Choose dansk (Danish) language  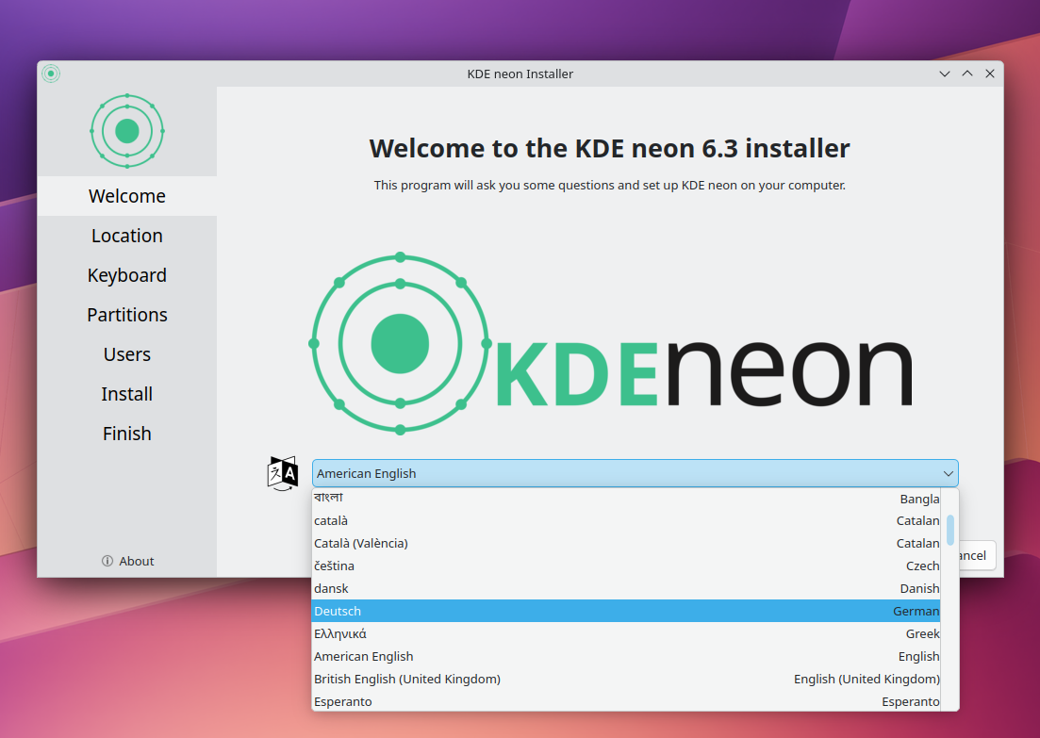click(625, 588)
